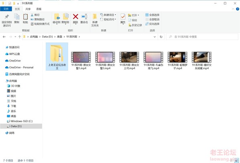Go forward with the right arrow
Screen dimensions: 240x163
pyautogui.click(x=10, y=37)
